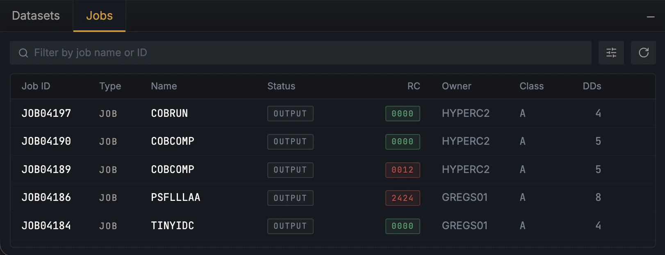This screenshot has width=665, height=255.
Task: Minimize the panel with the dash icon
Action: pyautogui.click(x=650, y=17)
